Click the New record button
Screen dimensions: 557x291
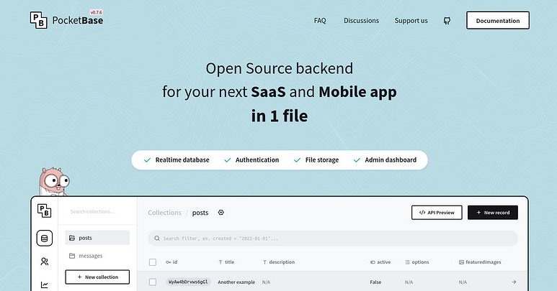pos(492,213)
